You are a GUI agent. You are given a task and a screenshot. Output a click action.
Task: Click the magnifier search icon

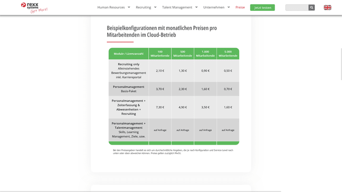[312, 8]
